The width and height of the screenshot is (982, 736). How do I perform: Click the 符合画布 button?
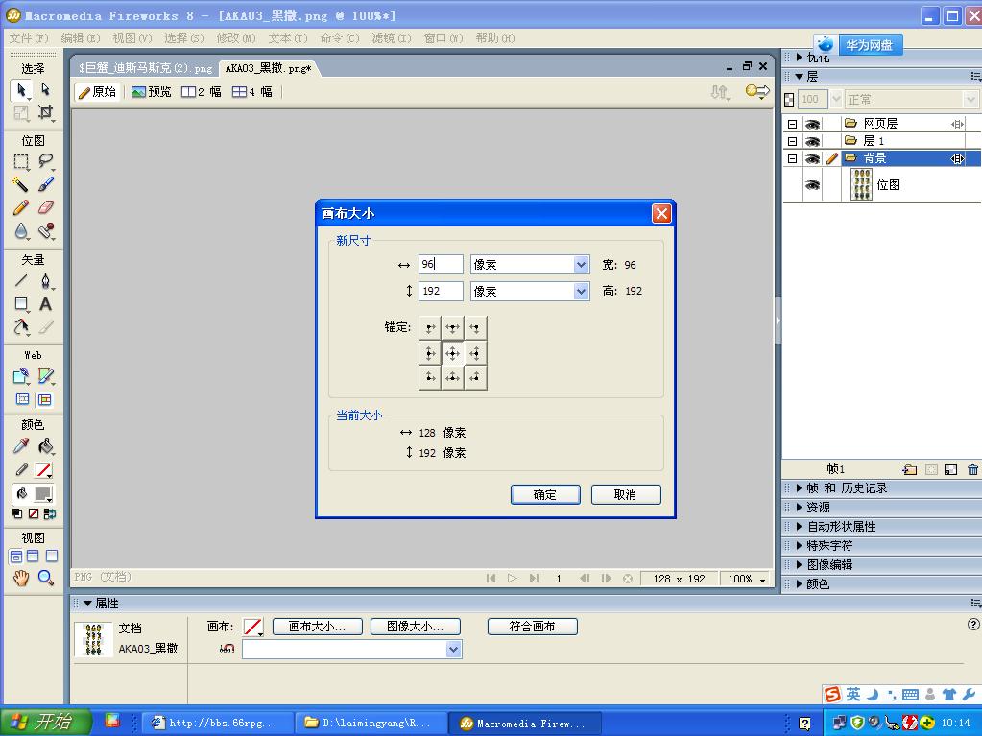533,627
